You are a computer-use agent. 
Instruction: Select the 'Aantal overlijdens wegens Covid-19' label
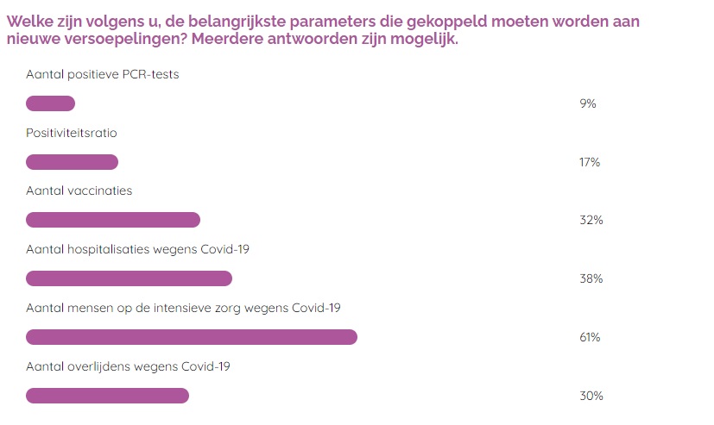click(128, 366)
